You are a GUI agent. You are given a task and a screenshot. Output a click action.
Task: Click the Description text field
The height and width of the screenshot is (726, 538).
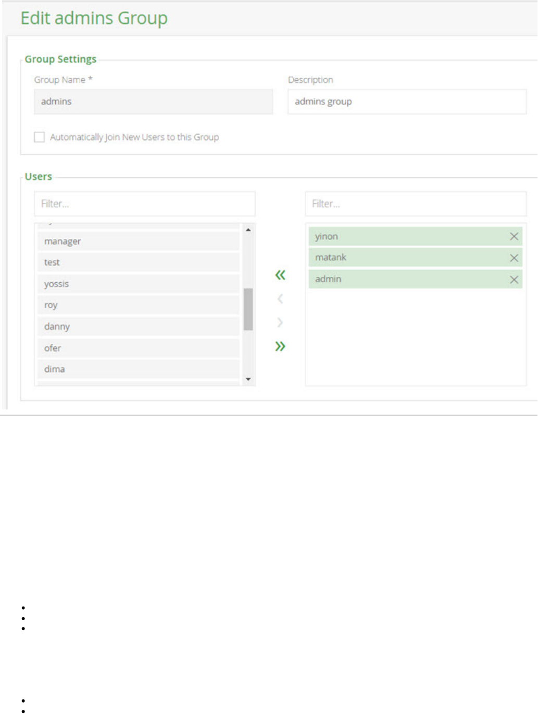(x=407, y=102)
